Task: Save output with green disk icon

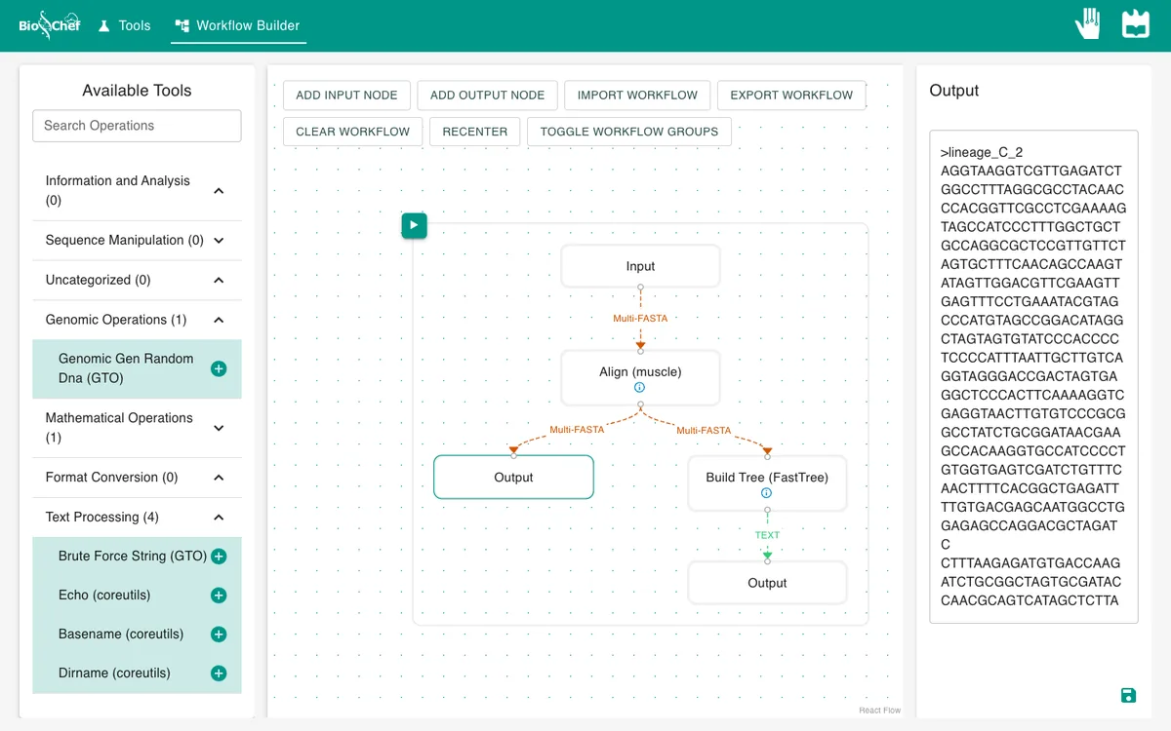Action: point(1128,695)
